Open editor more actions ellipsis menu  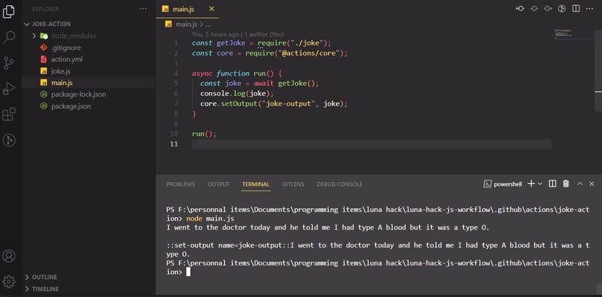(x=590, y=8)
